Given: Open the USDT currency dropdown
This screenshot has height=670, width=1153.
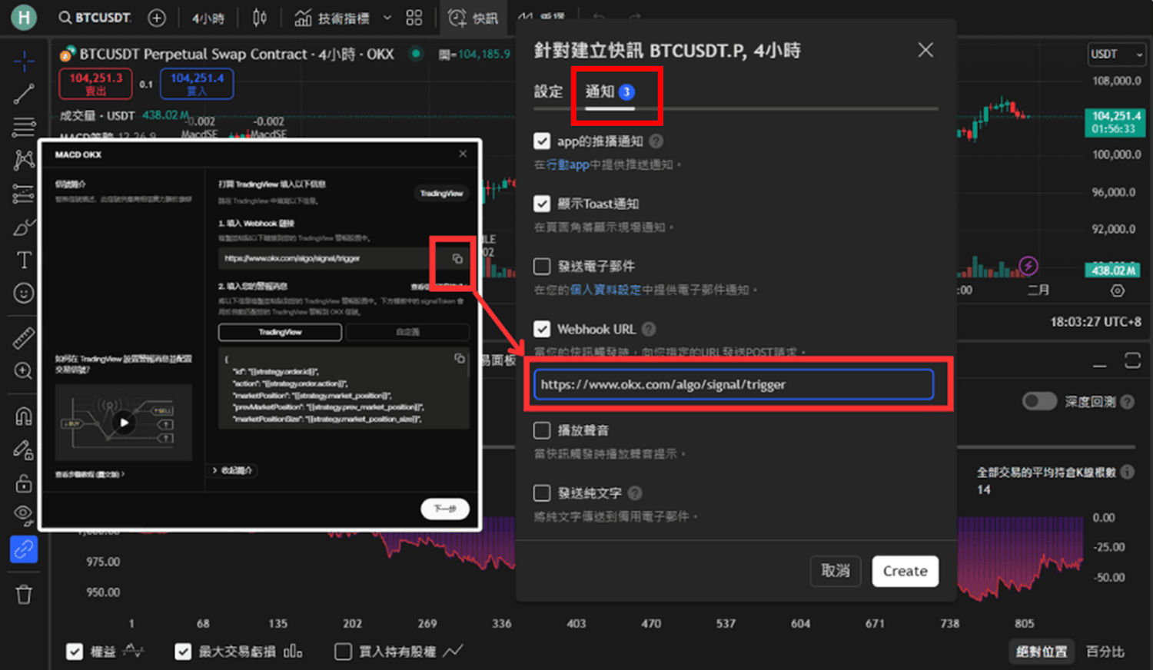Looking at the screenshot, I should 1116,54.
